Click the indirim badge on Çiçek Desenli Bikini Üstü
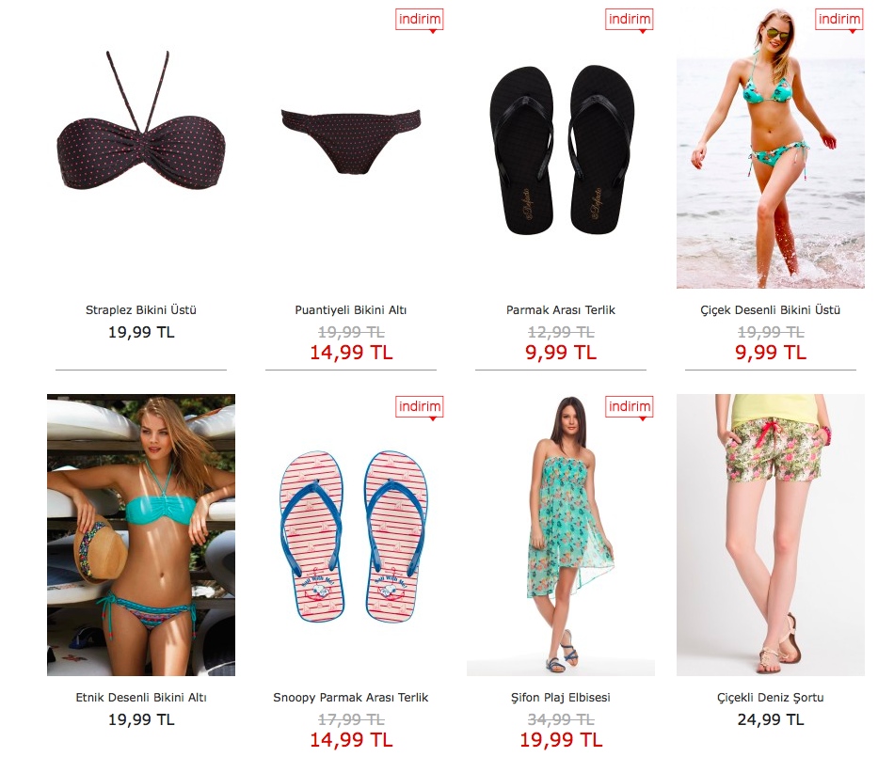894x757 pixels. (x=838, y=20)
